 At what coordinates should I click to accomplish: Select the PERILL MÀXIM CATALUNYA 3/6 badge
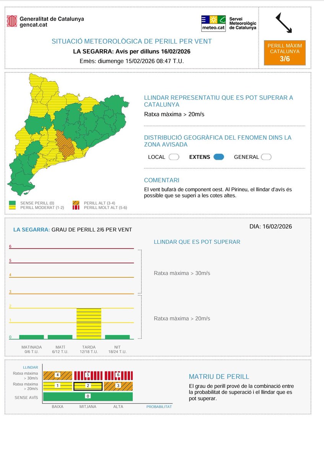point(284,52)
